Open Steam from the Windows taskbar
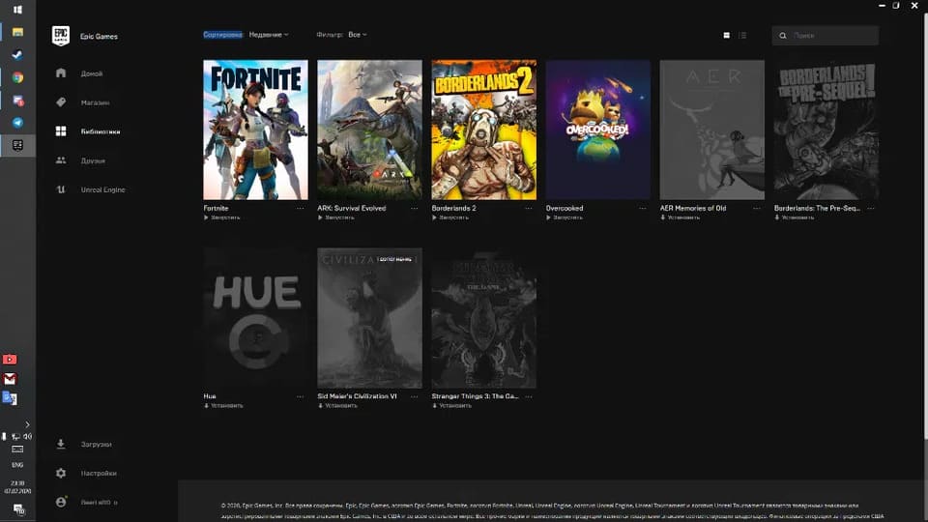Screen dimensions: 928x522 coord(17,55)
